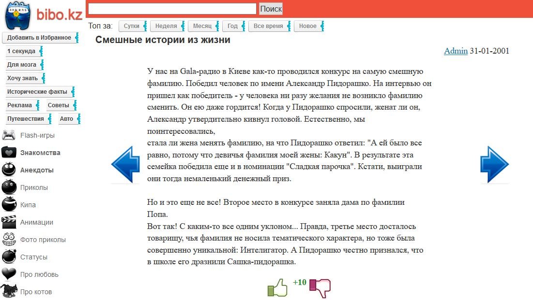Click into the search text field
Image resolution: width=533 pixels, height=300 pixels.
tap(172, 9)
